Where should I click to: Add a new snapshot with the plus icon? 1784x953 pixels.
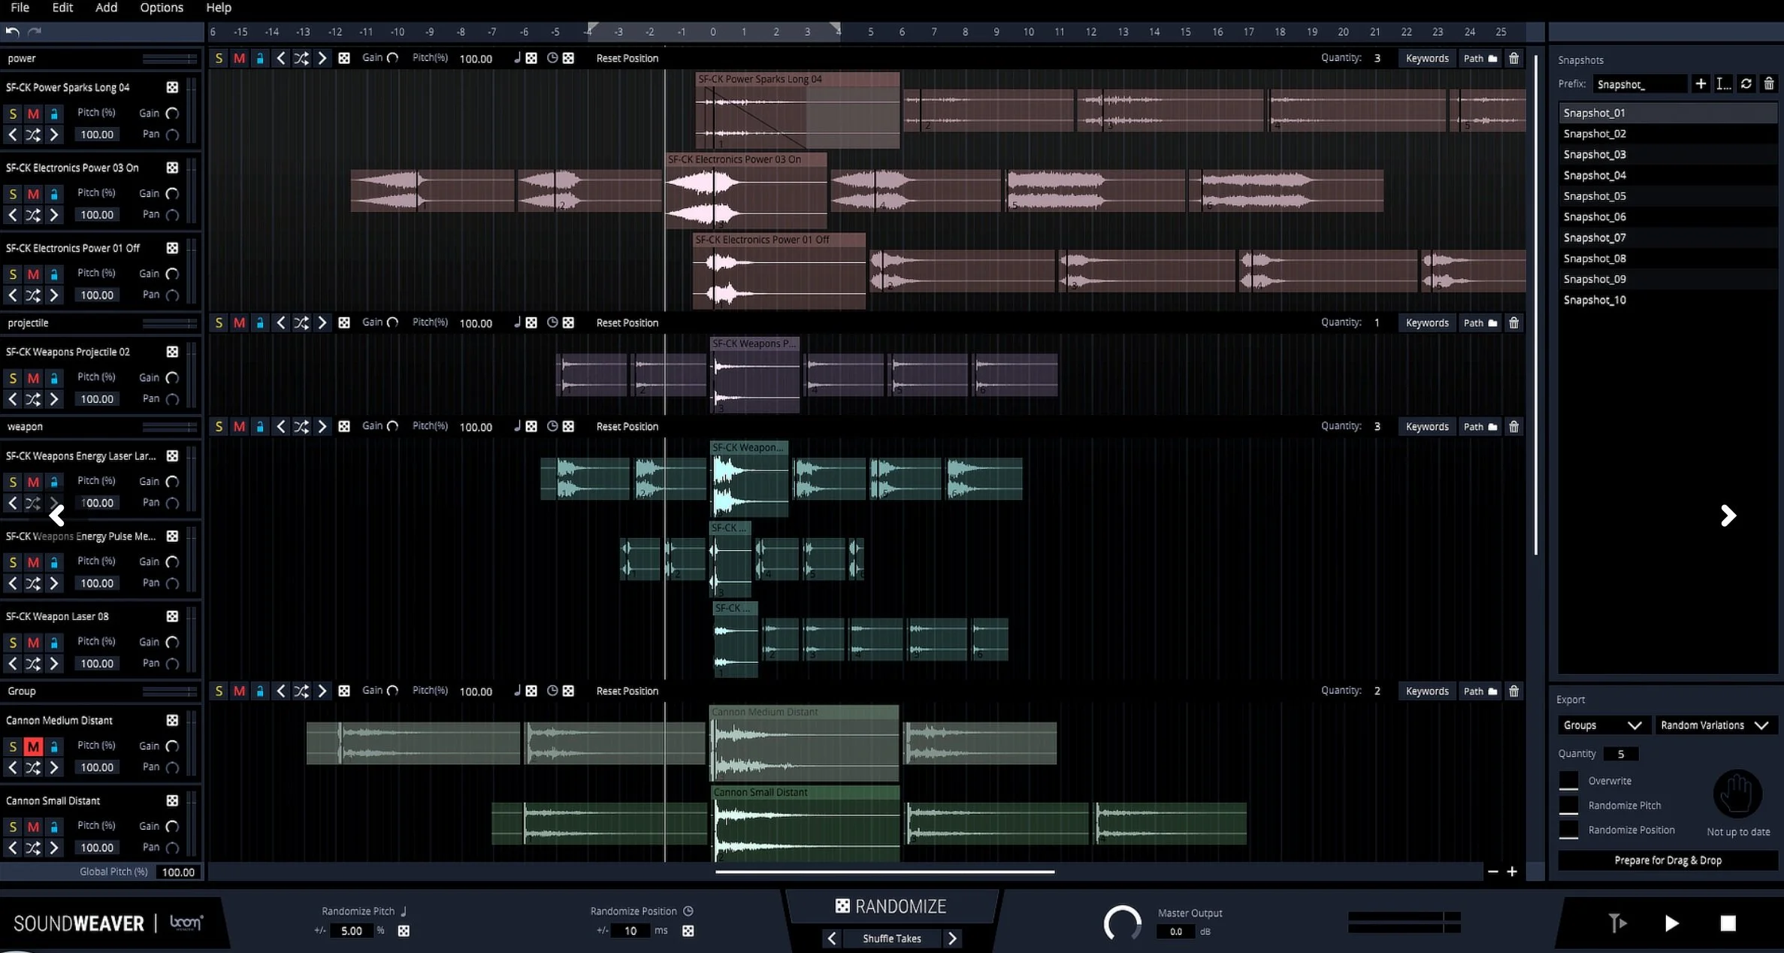1701,83
